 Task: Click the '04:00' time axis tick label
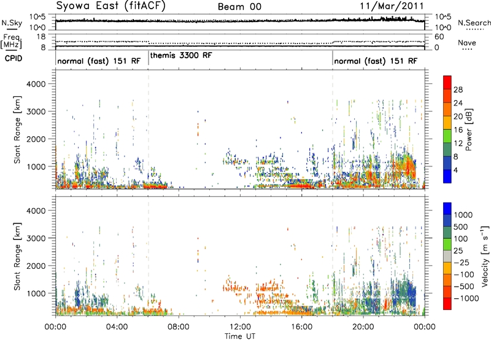117,327
